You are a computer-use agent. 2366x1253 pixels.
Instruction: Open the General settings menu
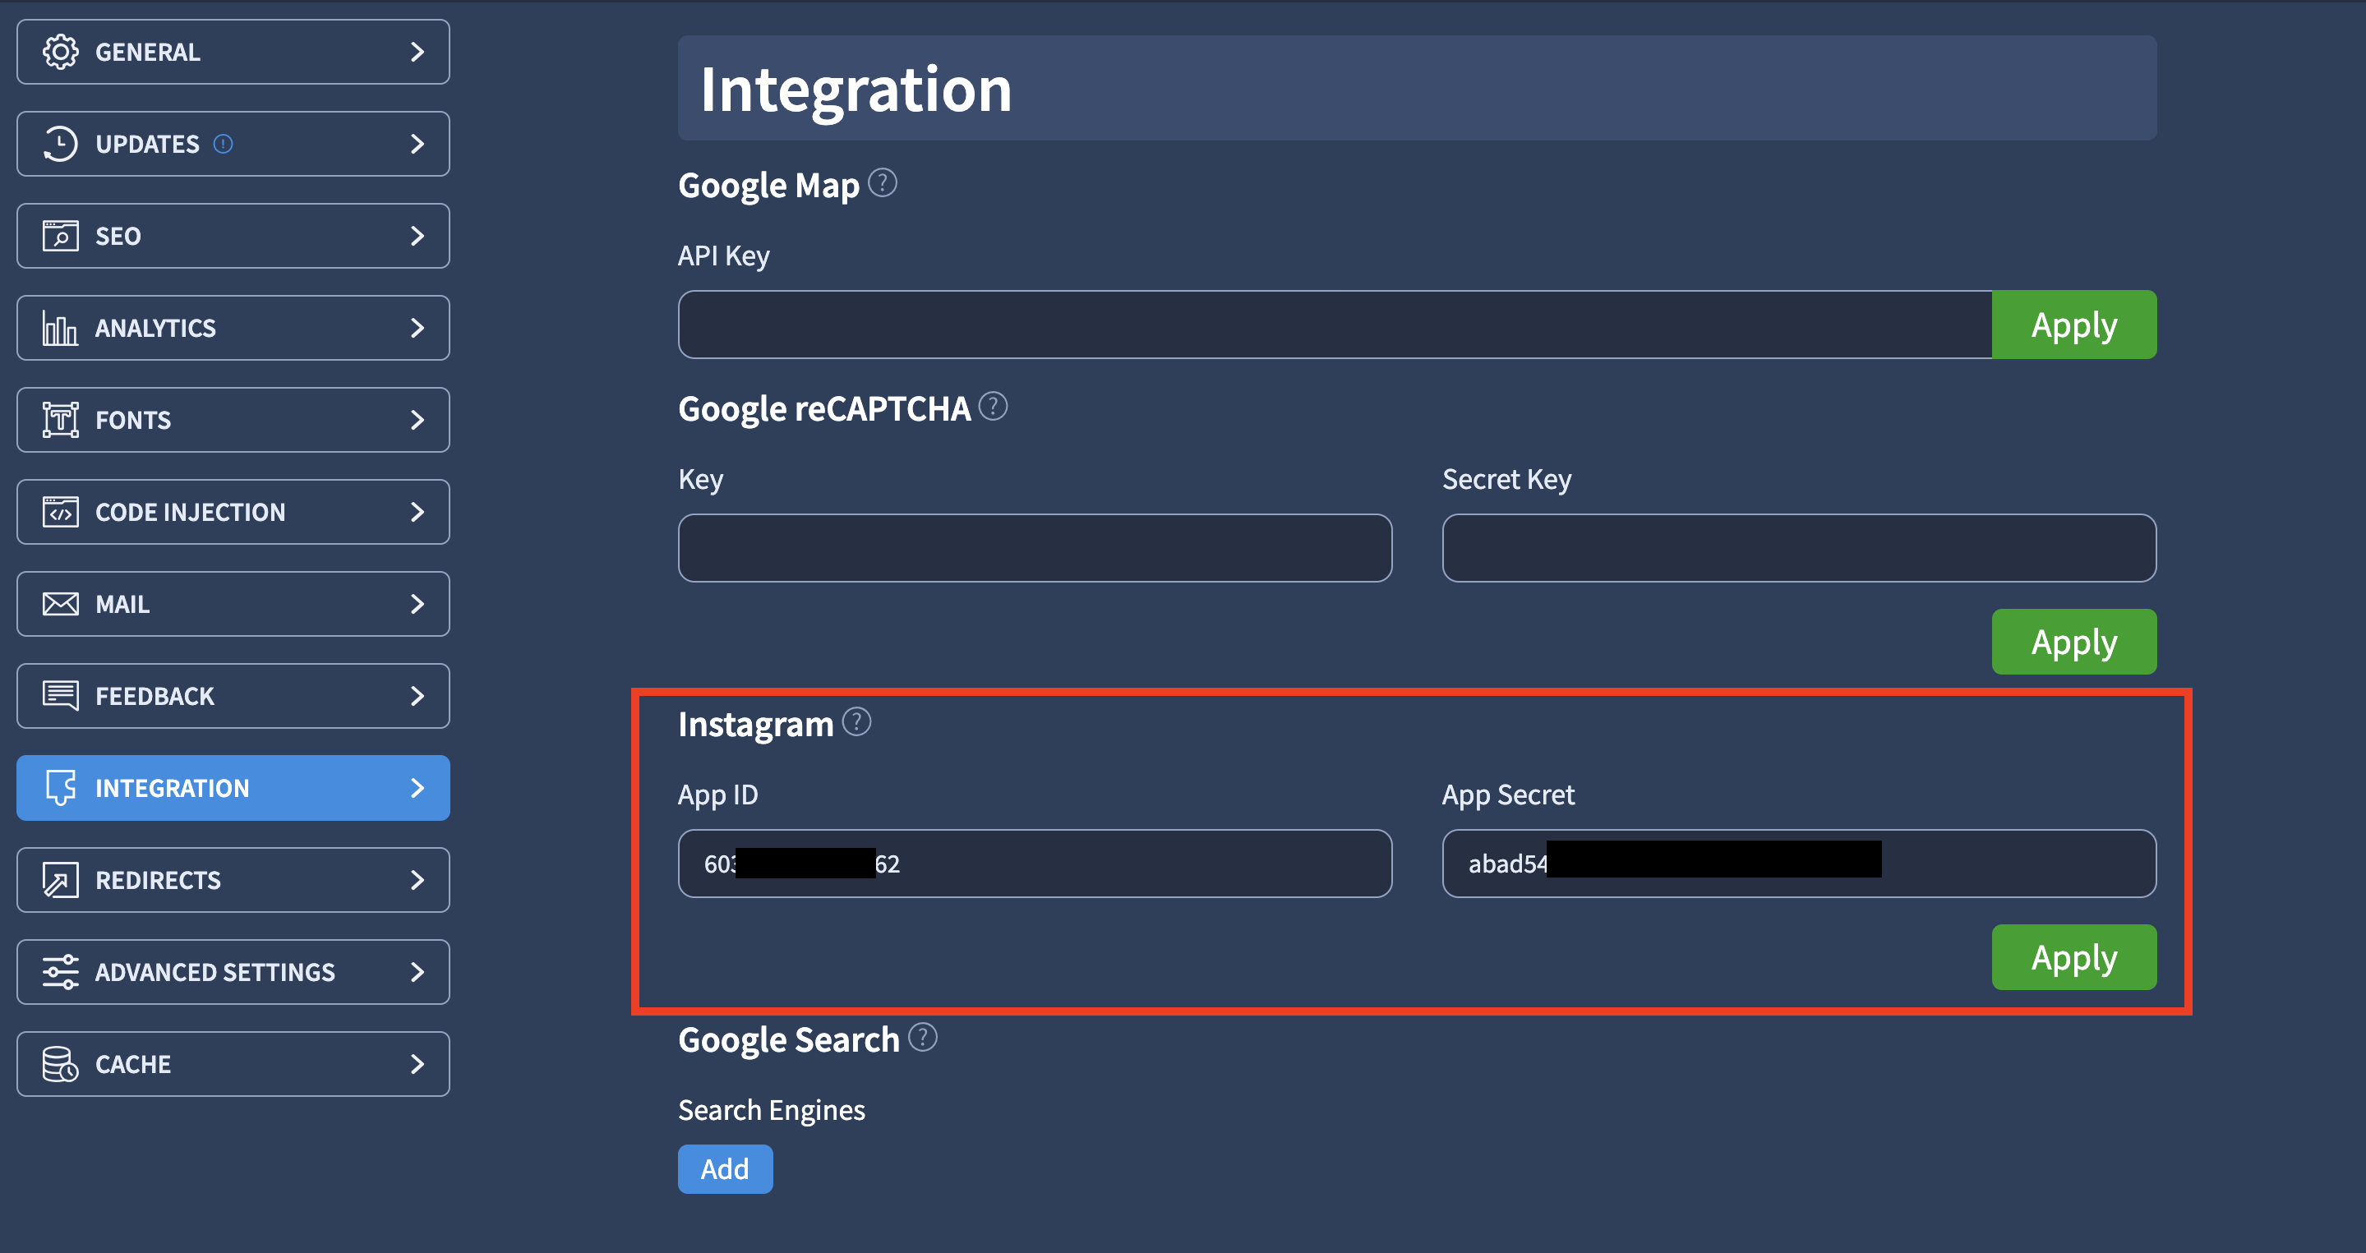pyautogui.click(x=233, y=53)
